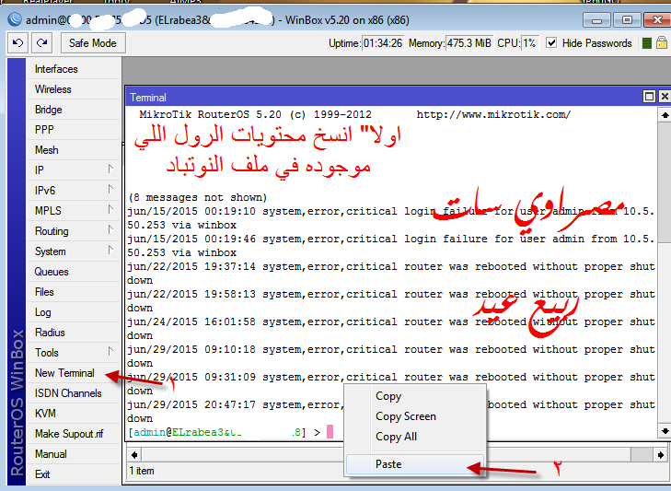Open ISDN Channels menu item
This screenshot has height=491, width=671.
click(x=74, y=393)
